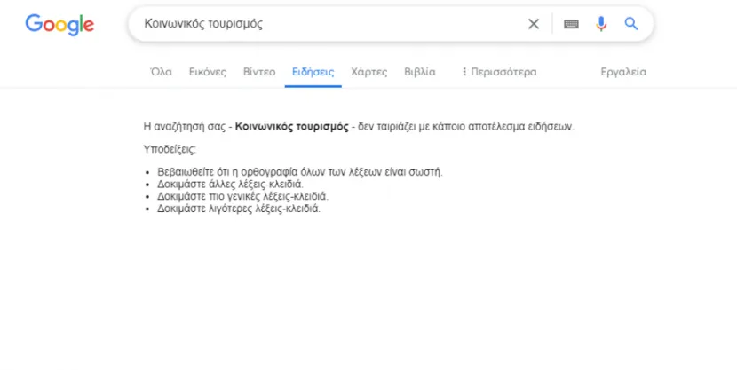Switch to the Όλα results tab

[162, 72]
